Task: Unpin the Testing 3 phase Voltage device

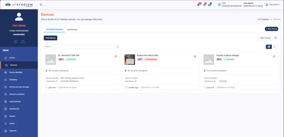Action: click(x=274, y=56)
